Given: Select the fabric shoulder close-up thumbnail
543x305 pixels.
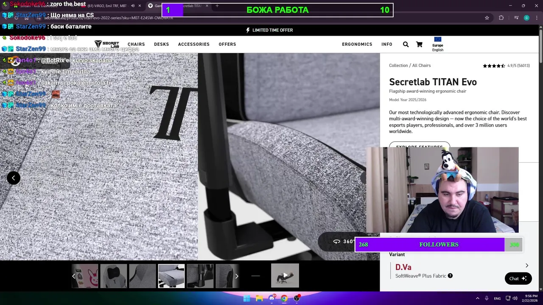Looking at the screenshot, I should pyautogui.click(x=143, y=276).
